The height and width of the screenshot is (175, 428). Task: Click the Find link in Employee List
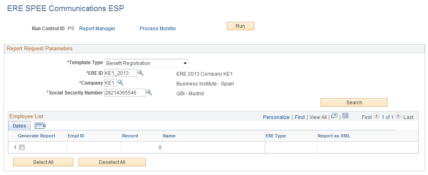[300, 117]
